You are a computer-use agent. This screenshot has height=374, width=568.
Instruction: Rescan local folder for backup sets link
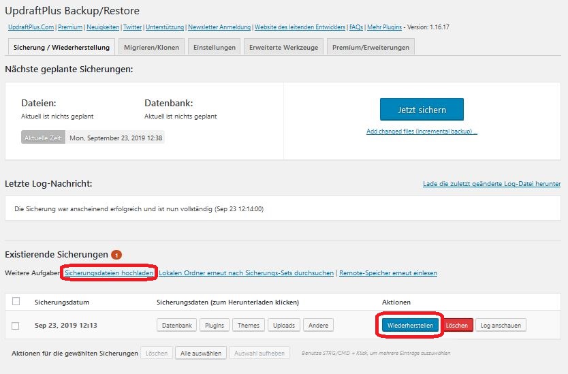click(247, 273)
